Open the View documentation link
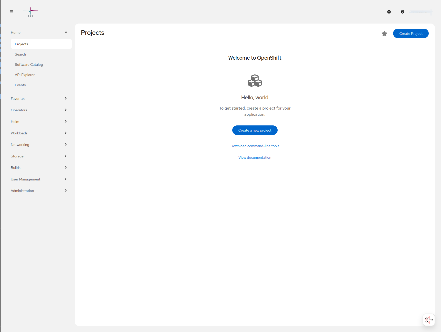 [255, 157]
